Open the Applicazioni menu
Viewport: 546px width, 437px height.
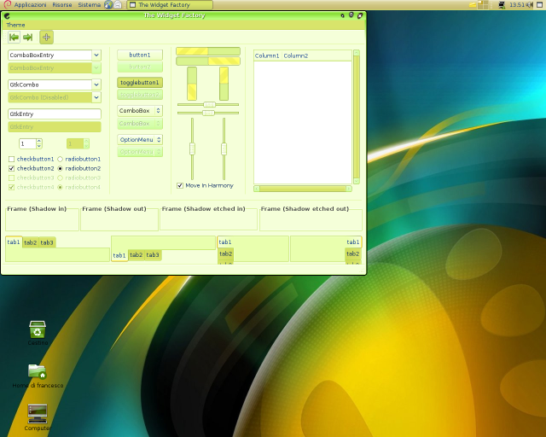[x=30, y=5]
